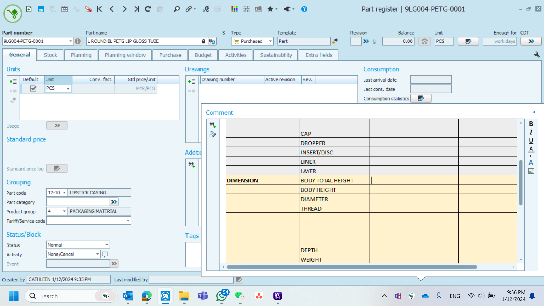Apply underline formatting in Comment
The height and width of the screenshot is (306, 544).
pos(531,141)
